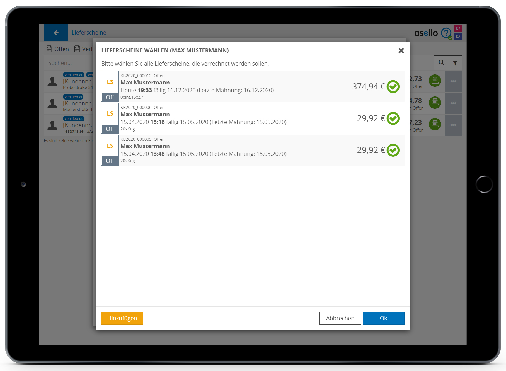Click the KS user badge
Screen dimensions: 506x371
tap(458, 29)
